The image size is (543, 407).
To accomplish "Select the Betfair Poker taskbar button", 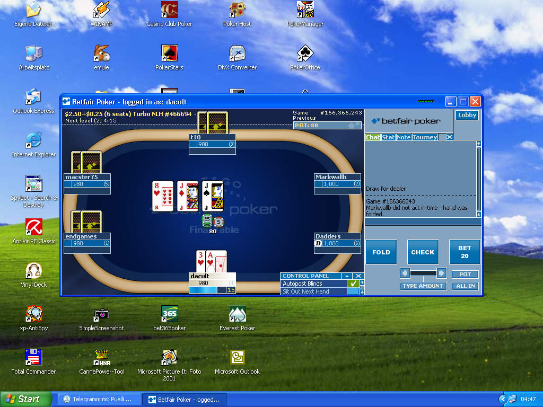I will [x=185, y=400].
